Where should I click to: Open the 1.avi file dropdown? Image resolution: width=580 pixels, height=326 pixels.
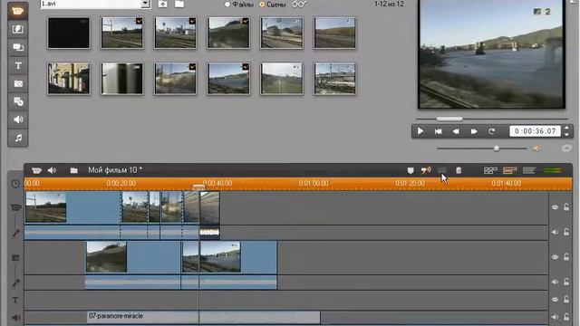(145, 4)
